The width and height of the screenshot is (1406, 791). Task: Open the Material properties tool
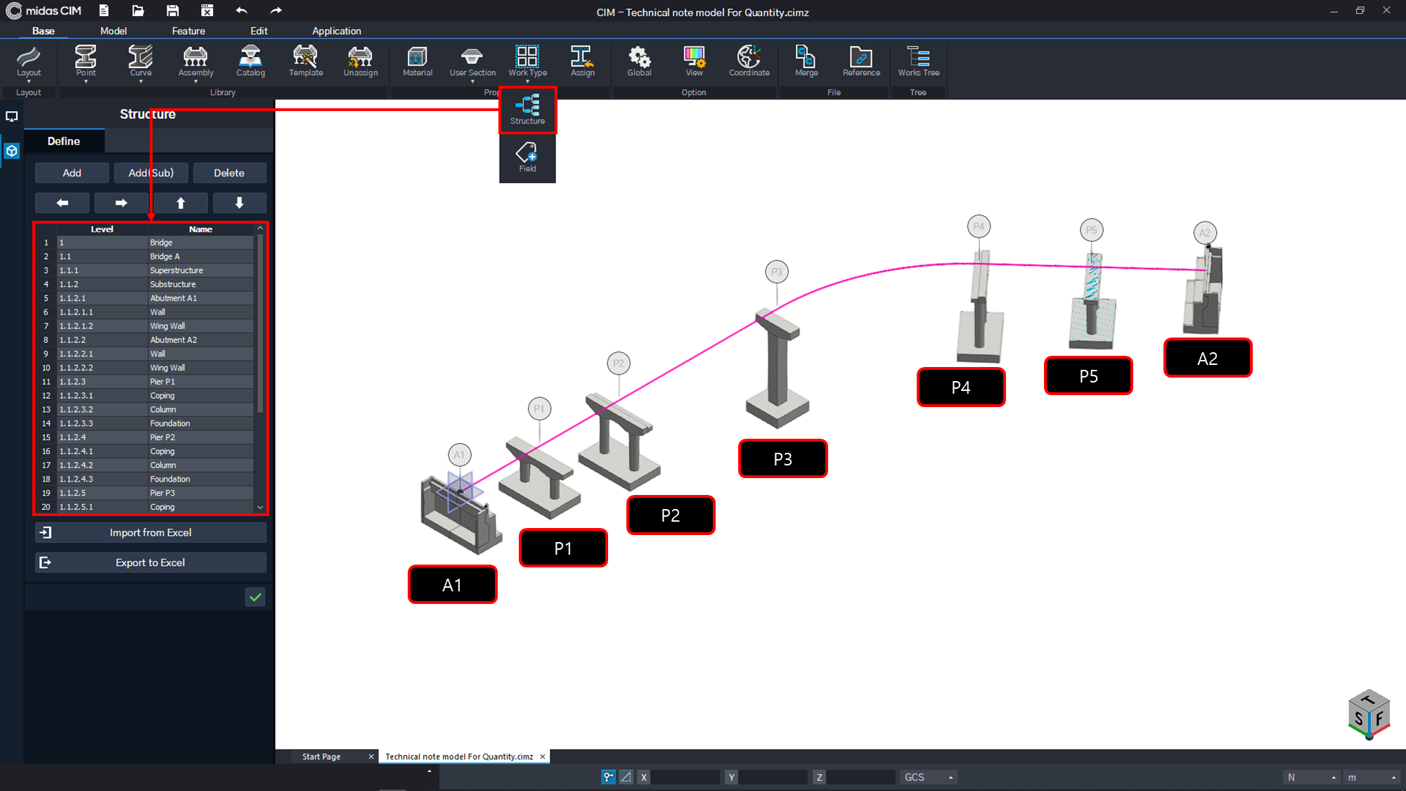coord(417,62)
